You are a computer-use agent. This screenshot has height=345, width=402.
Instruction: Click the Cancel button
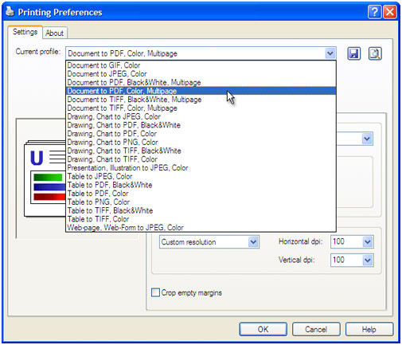[316, 329]
